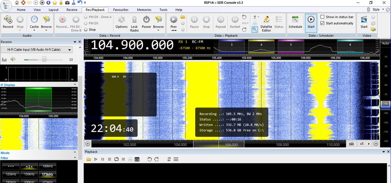Click the -90 dB level slider handle
This screenshot has height=183, width=391.
tap(385, 104)
